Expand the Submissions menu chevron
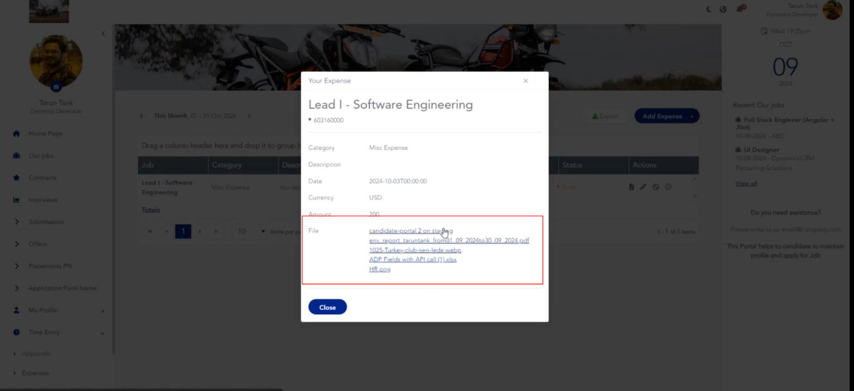Viewport: 854px width, 391px height. [17, 222]
